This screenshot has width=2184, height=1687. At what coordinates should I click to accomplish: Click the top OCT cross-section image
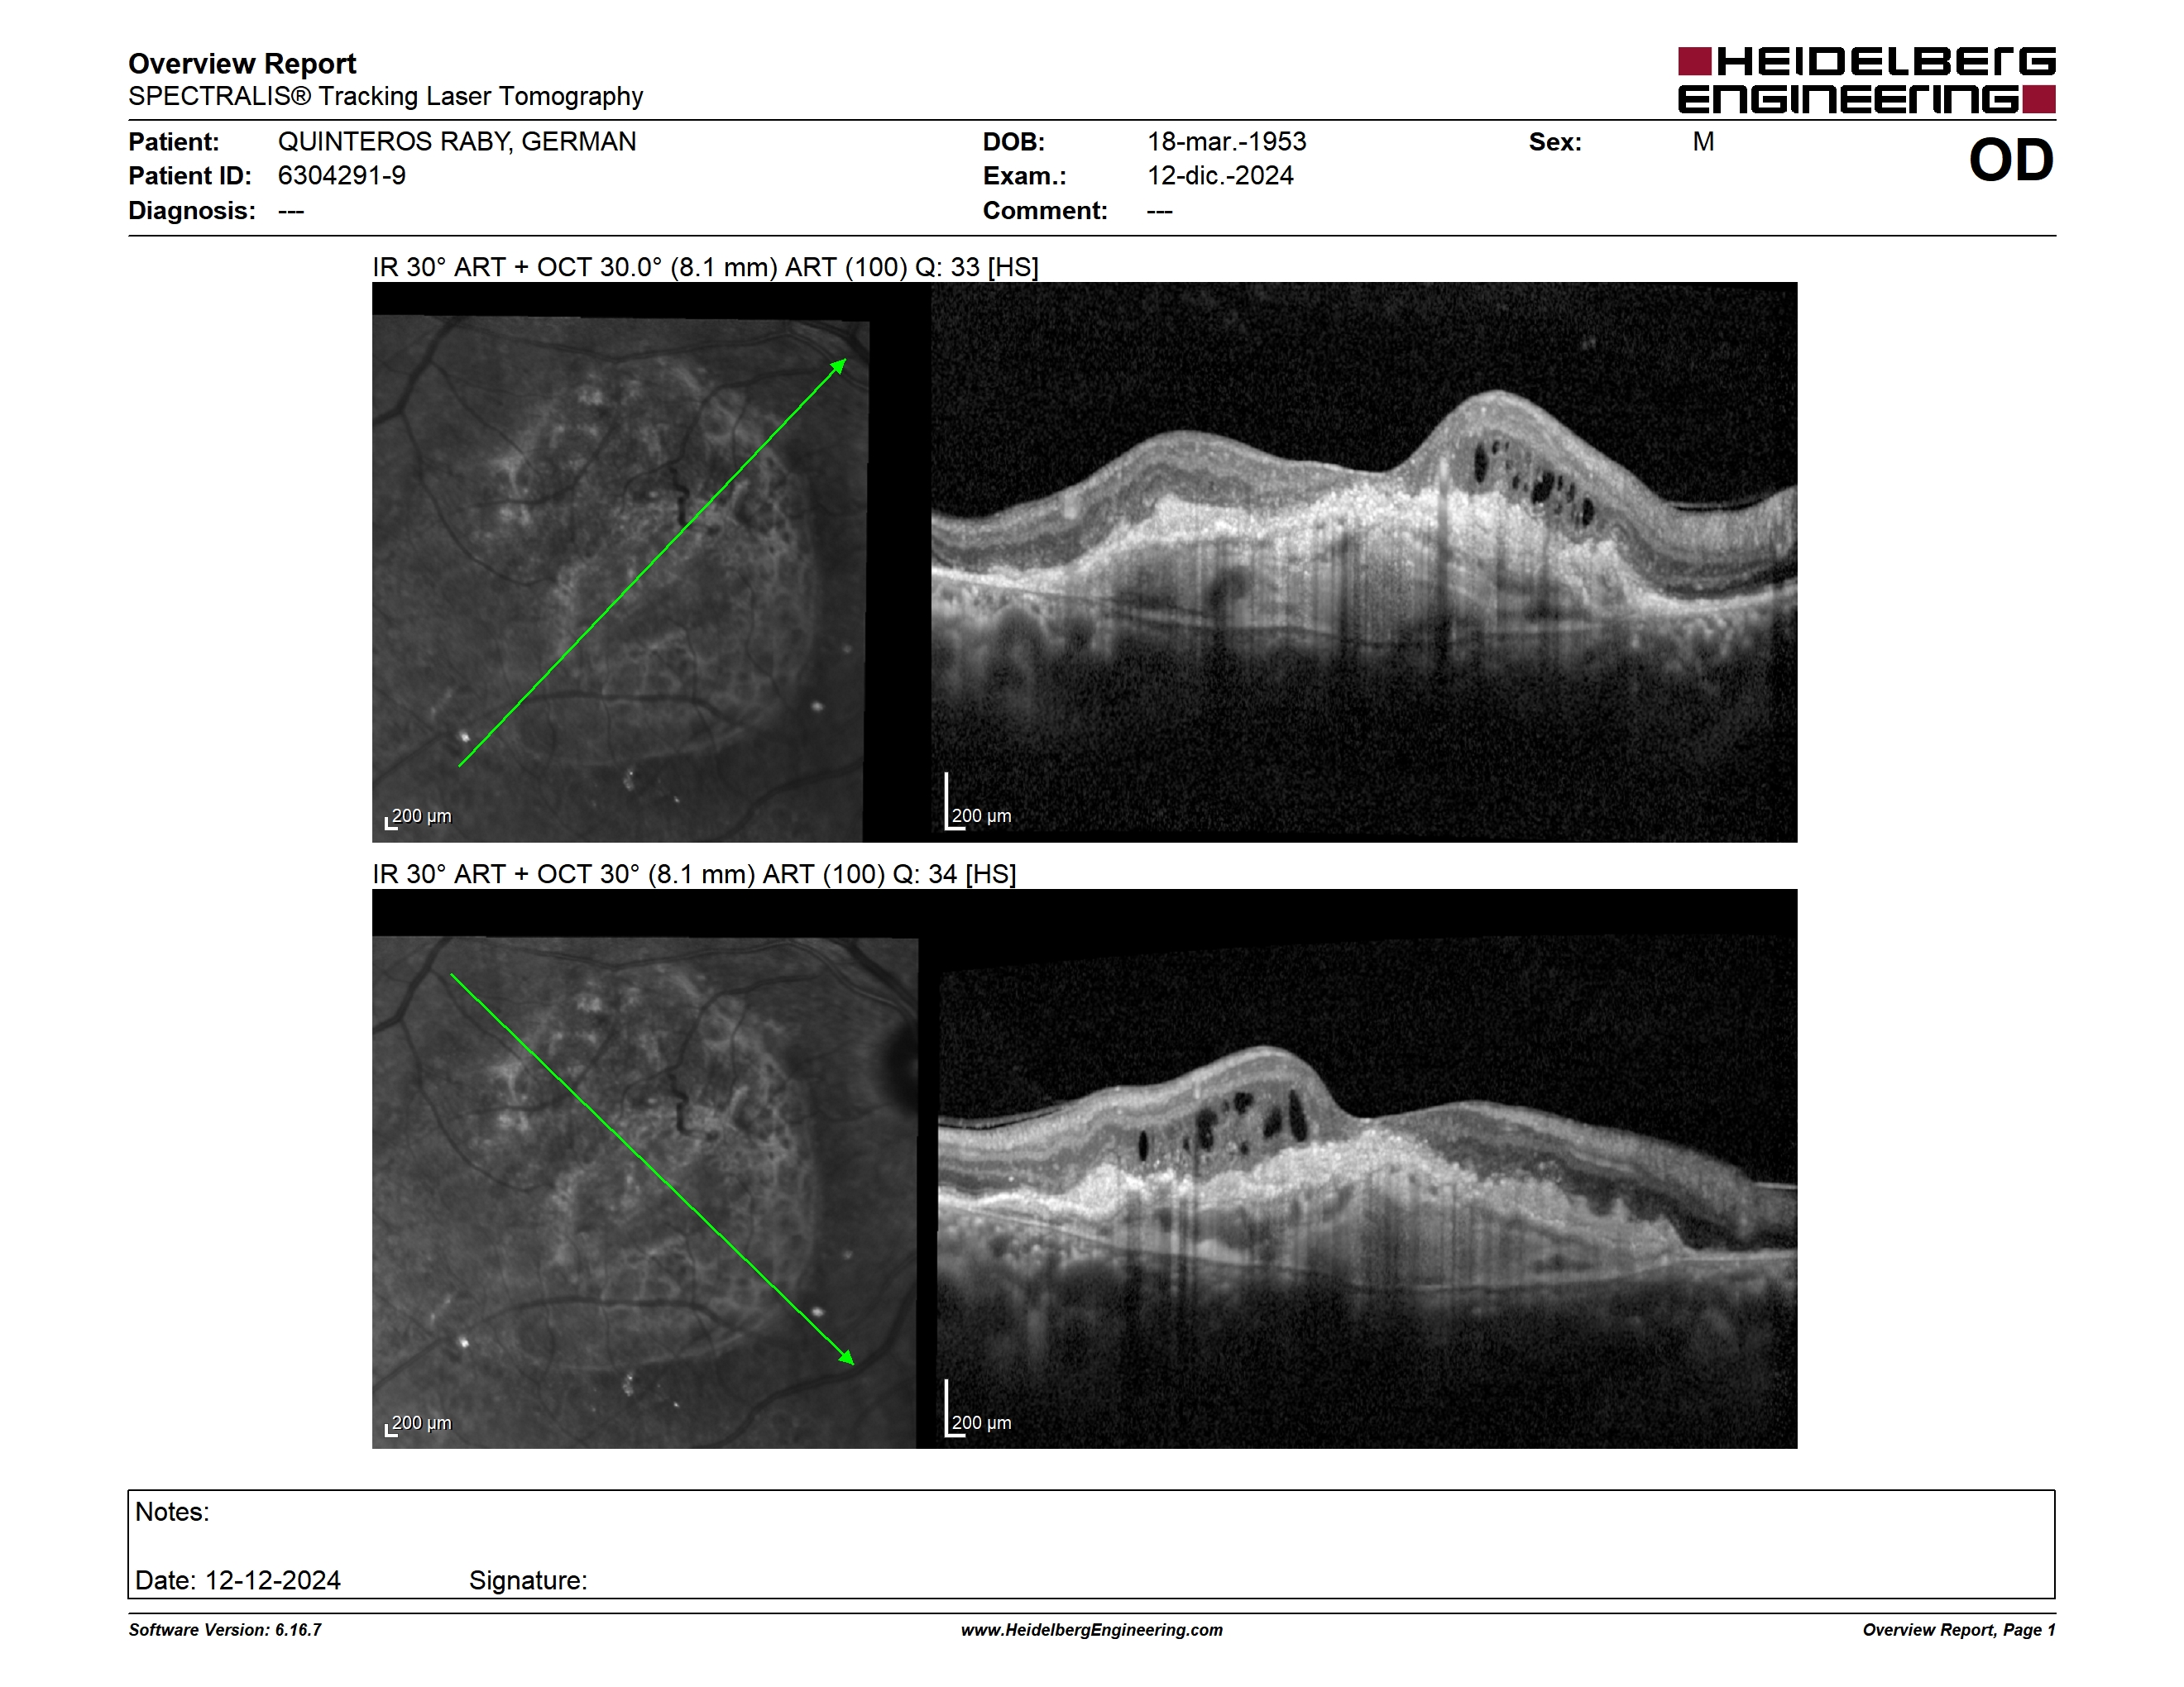tap(1364, 562)
